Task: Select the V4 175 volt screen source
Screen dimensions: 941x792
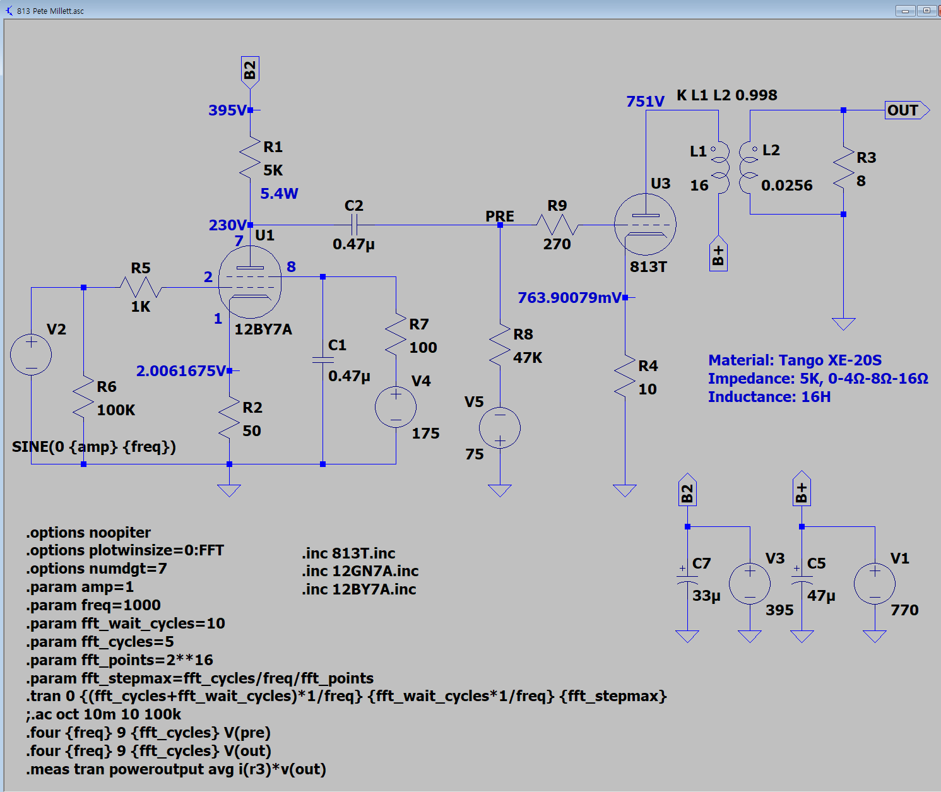Action: (396, 407)
